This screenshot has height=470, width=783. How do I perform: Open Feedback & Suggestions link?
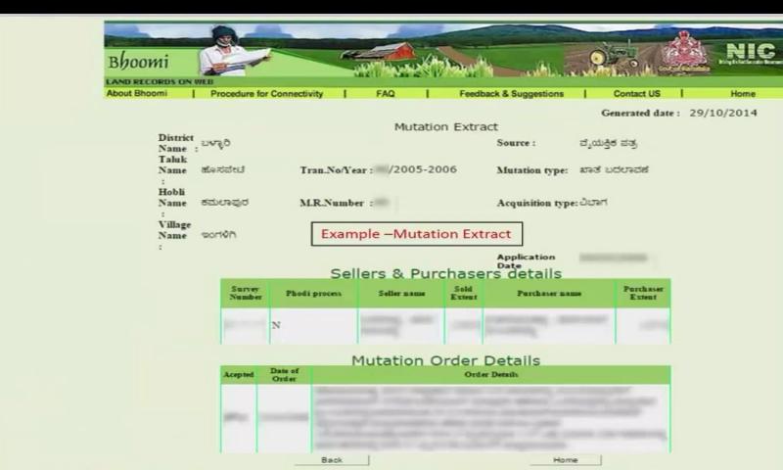pyautogui.click(x=511, y=93)
